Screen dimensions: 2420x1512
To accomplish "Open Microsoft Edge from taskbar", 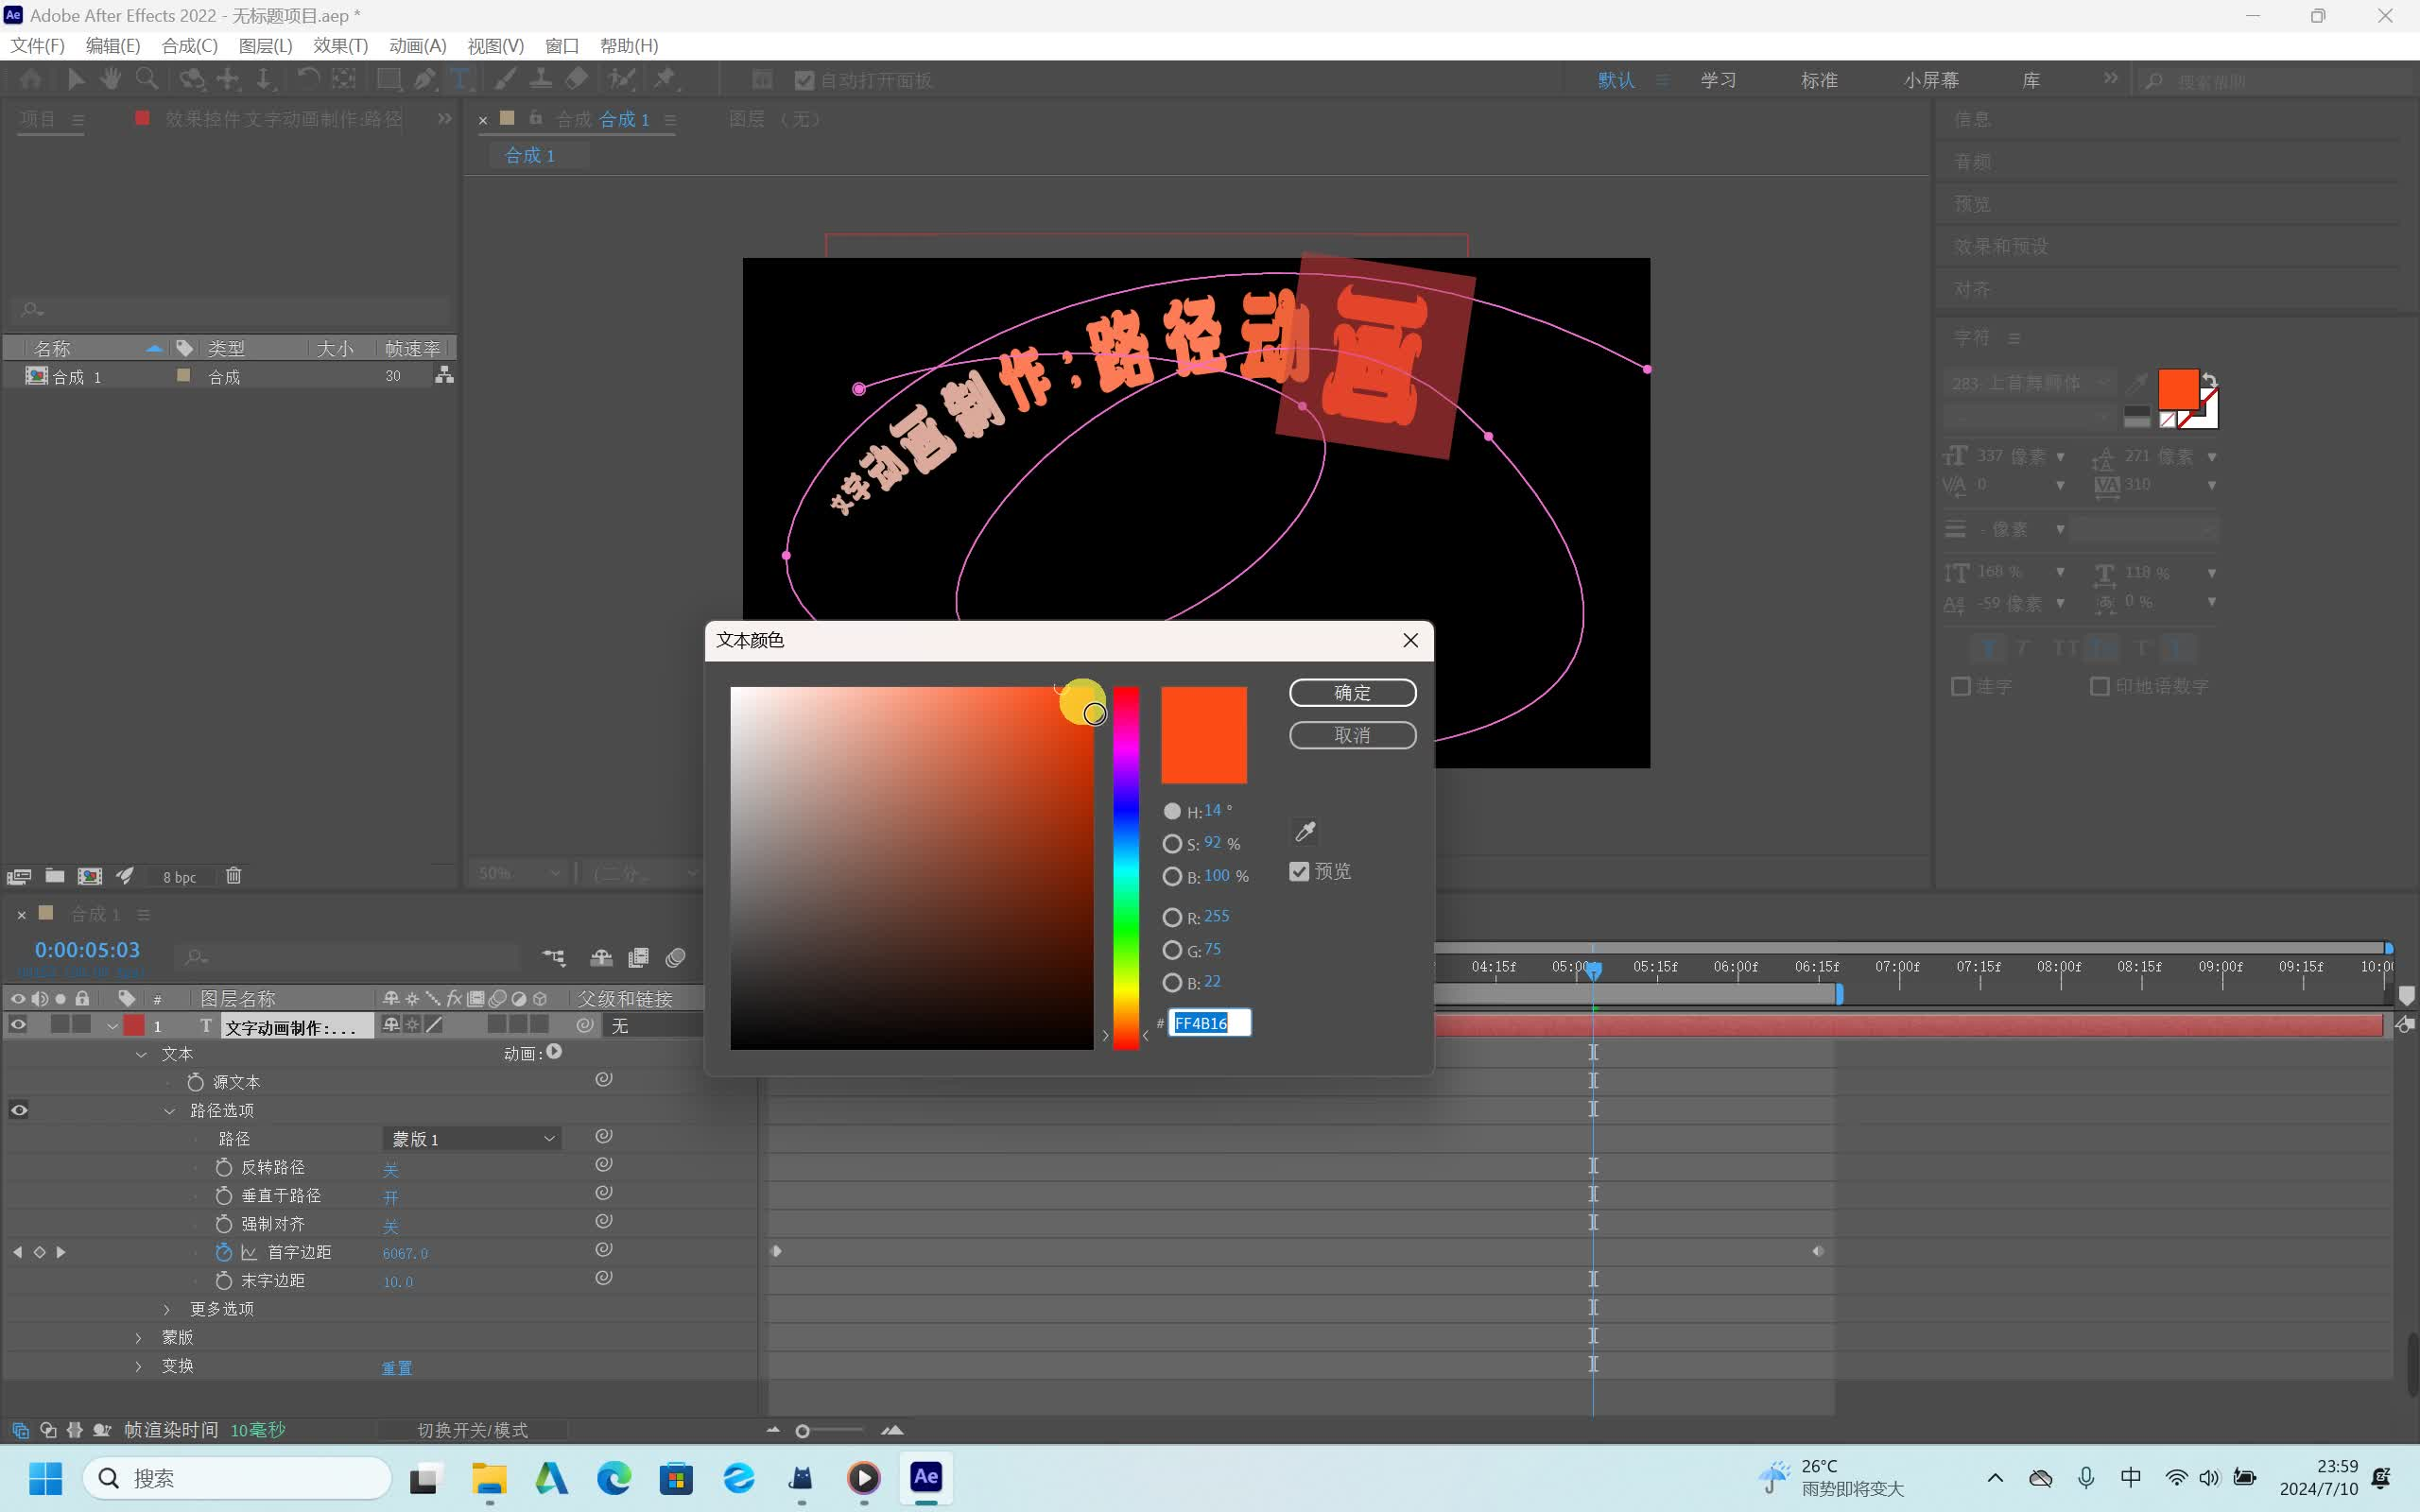I will coord(614,1477).
